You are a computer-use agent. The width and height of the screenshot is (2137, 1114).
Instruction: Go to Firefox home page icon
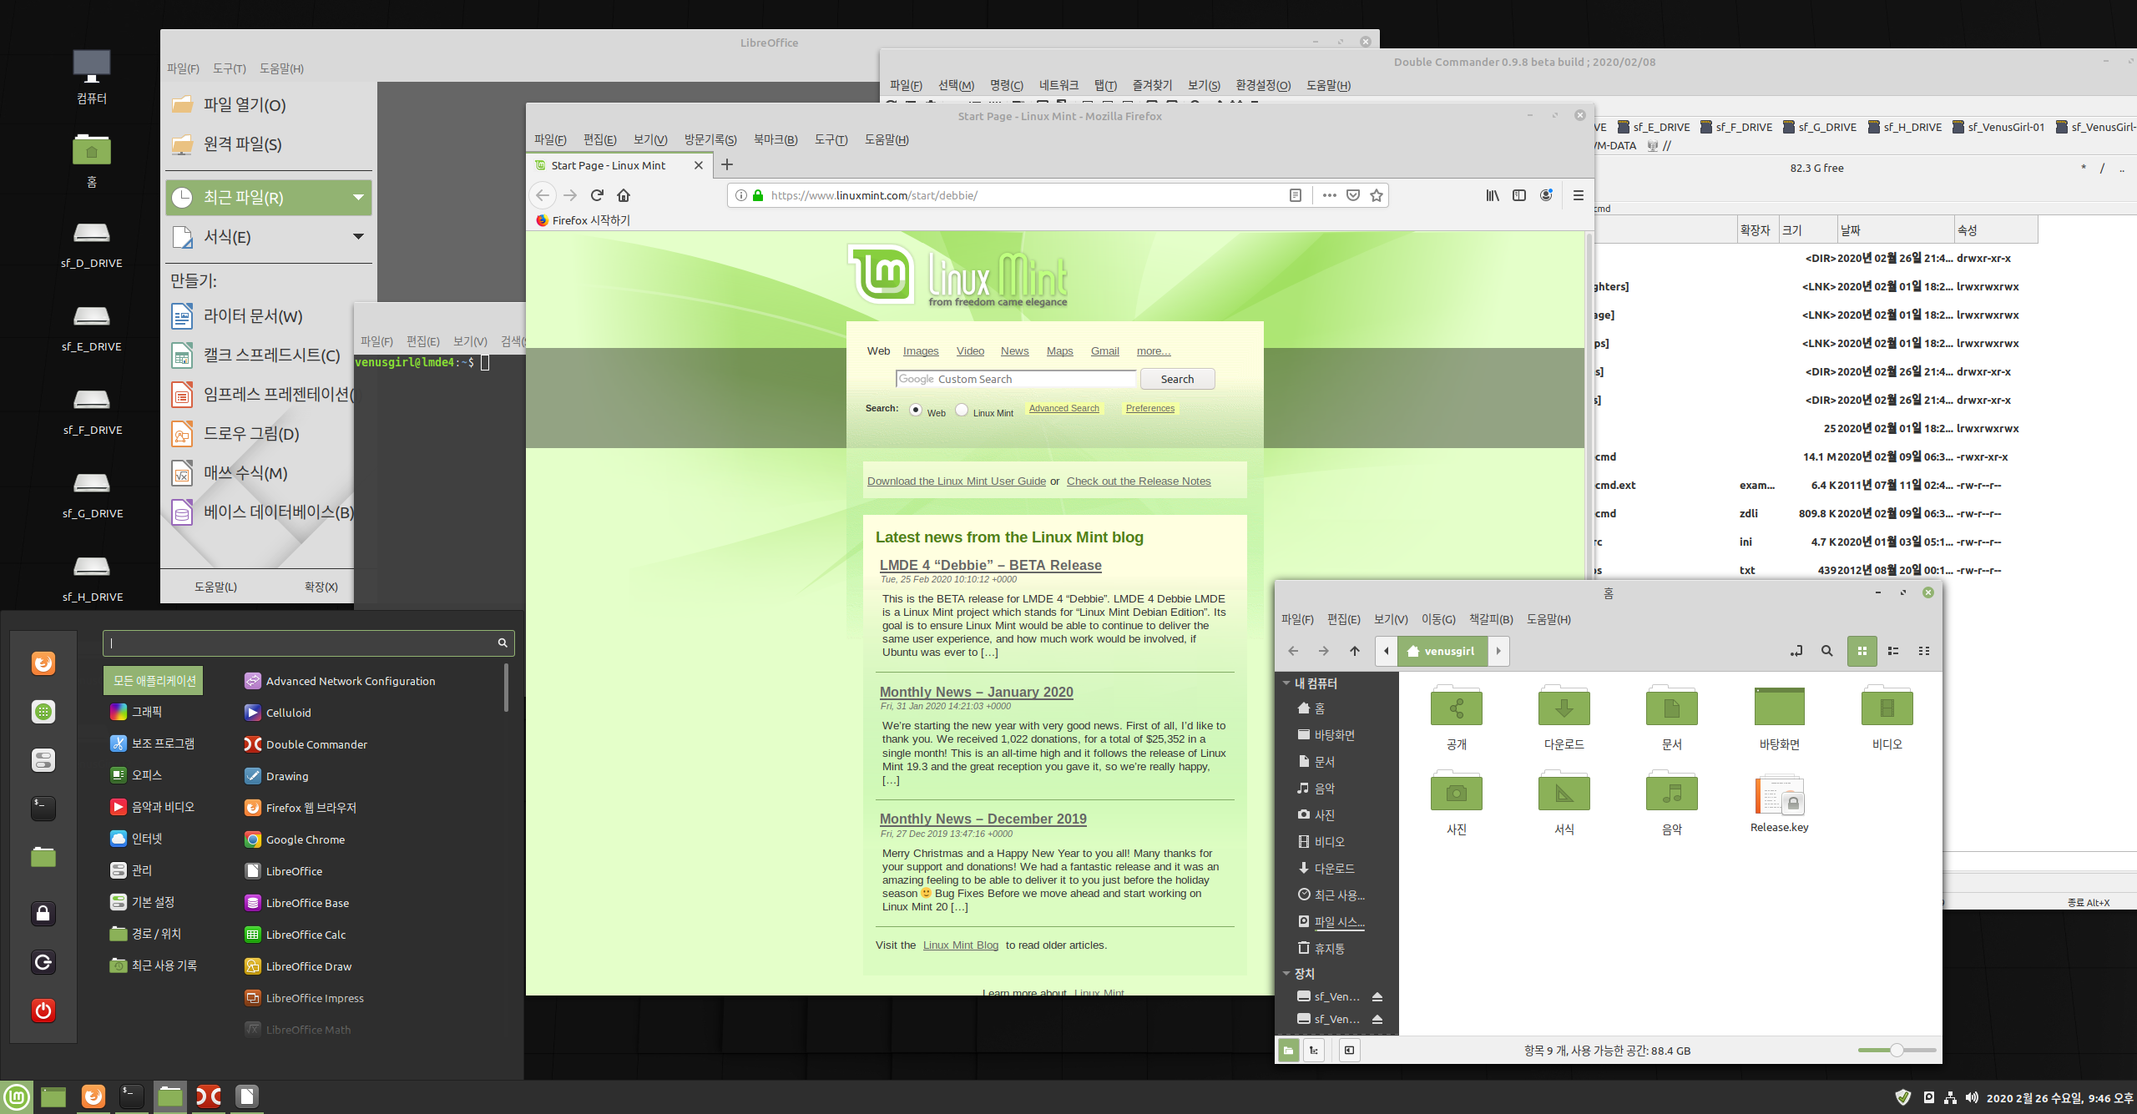[x=624, y=195]
